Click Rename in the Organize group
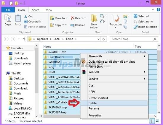Viewport: 163px width, 125px height. coord(78,25)
